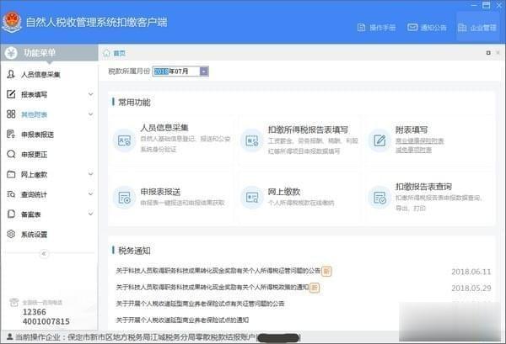The image size is (506, 344).
Task: Open notice dated 2018.05.29
Action: click(213, 287)
